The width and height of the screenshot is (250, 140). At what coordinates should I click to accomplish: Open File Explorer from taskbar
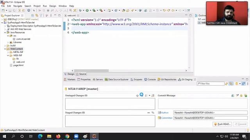tap(49, 136)
